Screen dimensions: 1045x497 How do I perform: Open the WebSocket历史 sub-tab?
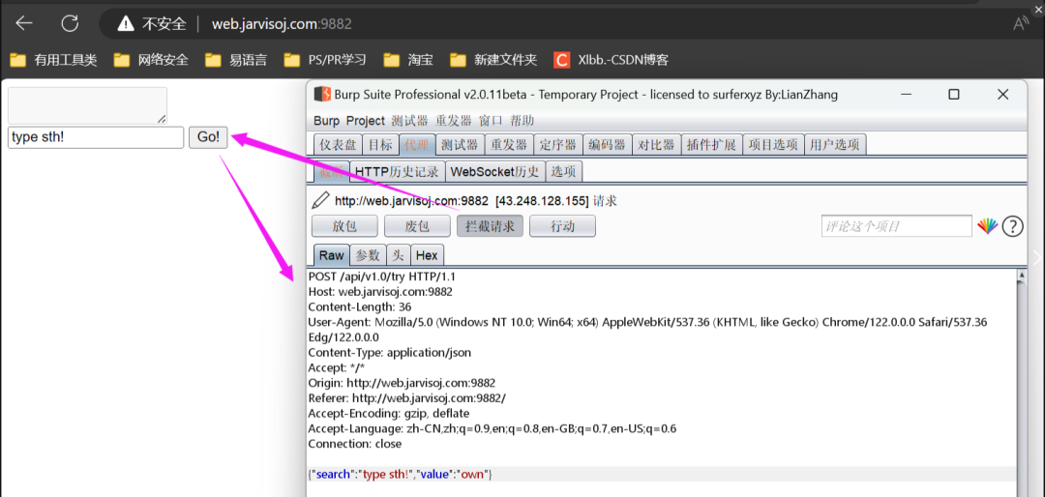pyautogui.click(x=495, y=171)
